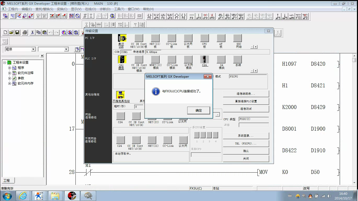This screenshot has height=201, width=358.
Task: Click the 通信线路表... button
Action: 246,94
